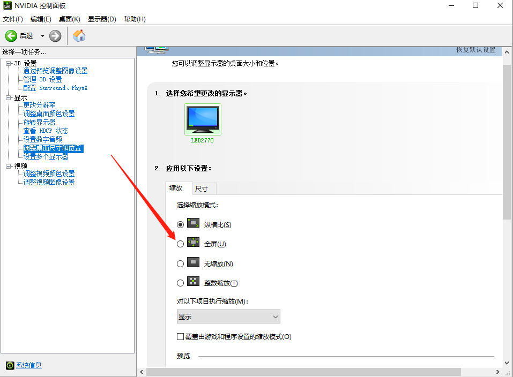The image size is (513, 377).
Task: Click the 全屏 fullscreen scaling mode icon
Action: [193, 243]
